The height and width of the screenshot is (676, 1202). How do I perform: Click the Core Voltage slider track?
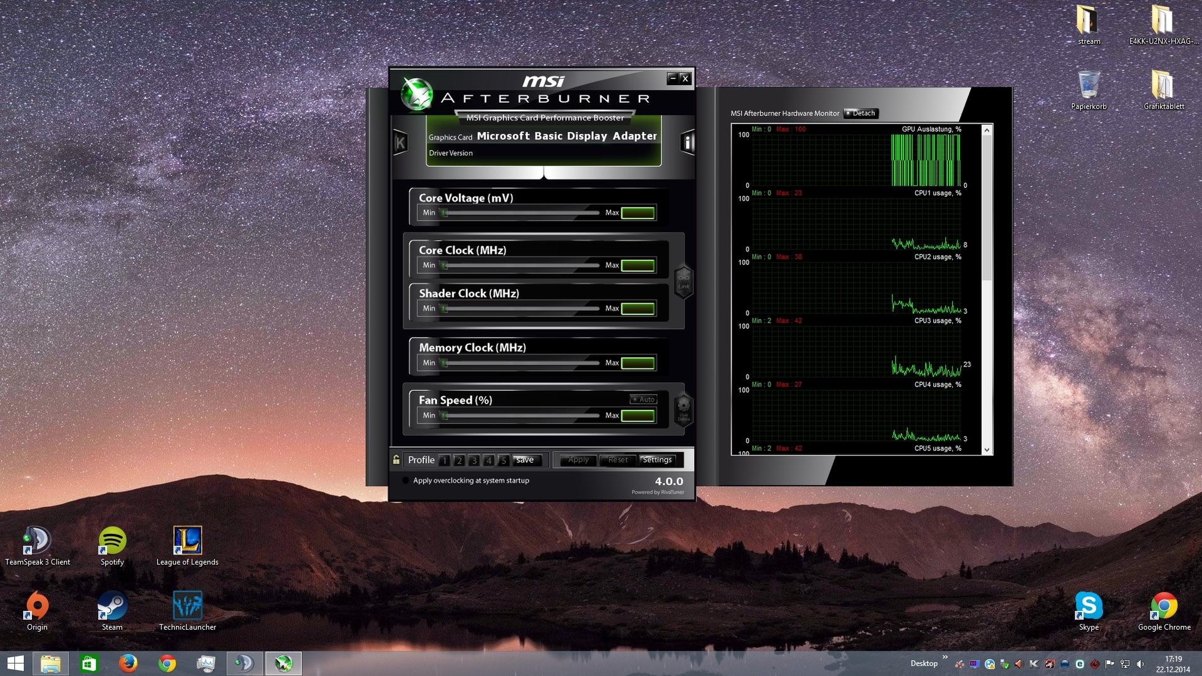click(520, 213)
